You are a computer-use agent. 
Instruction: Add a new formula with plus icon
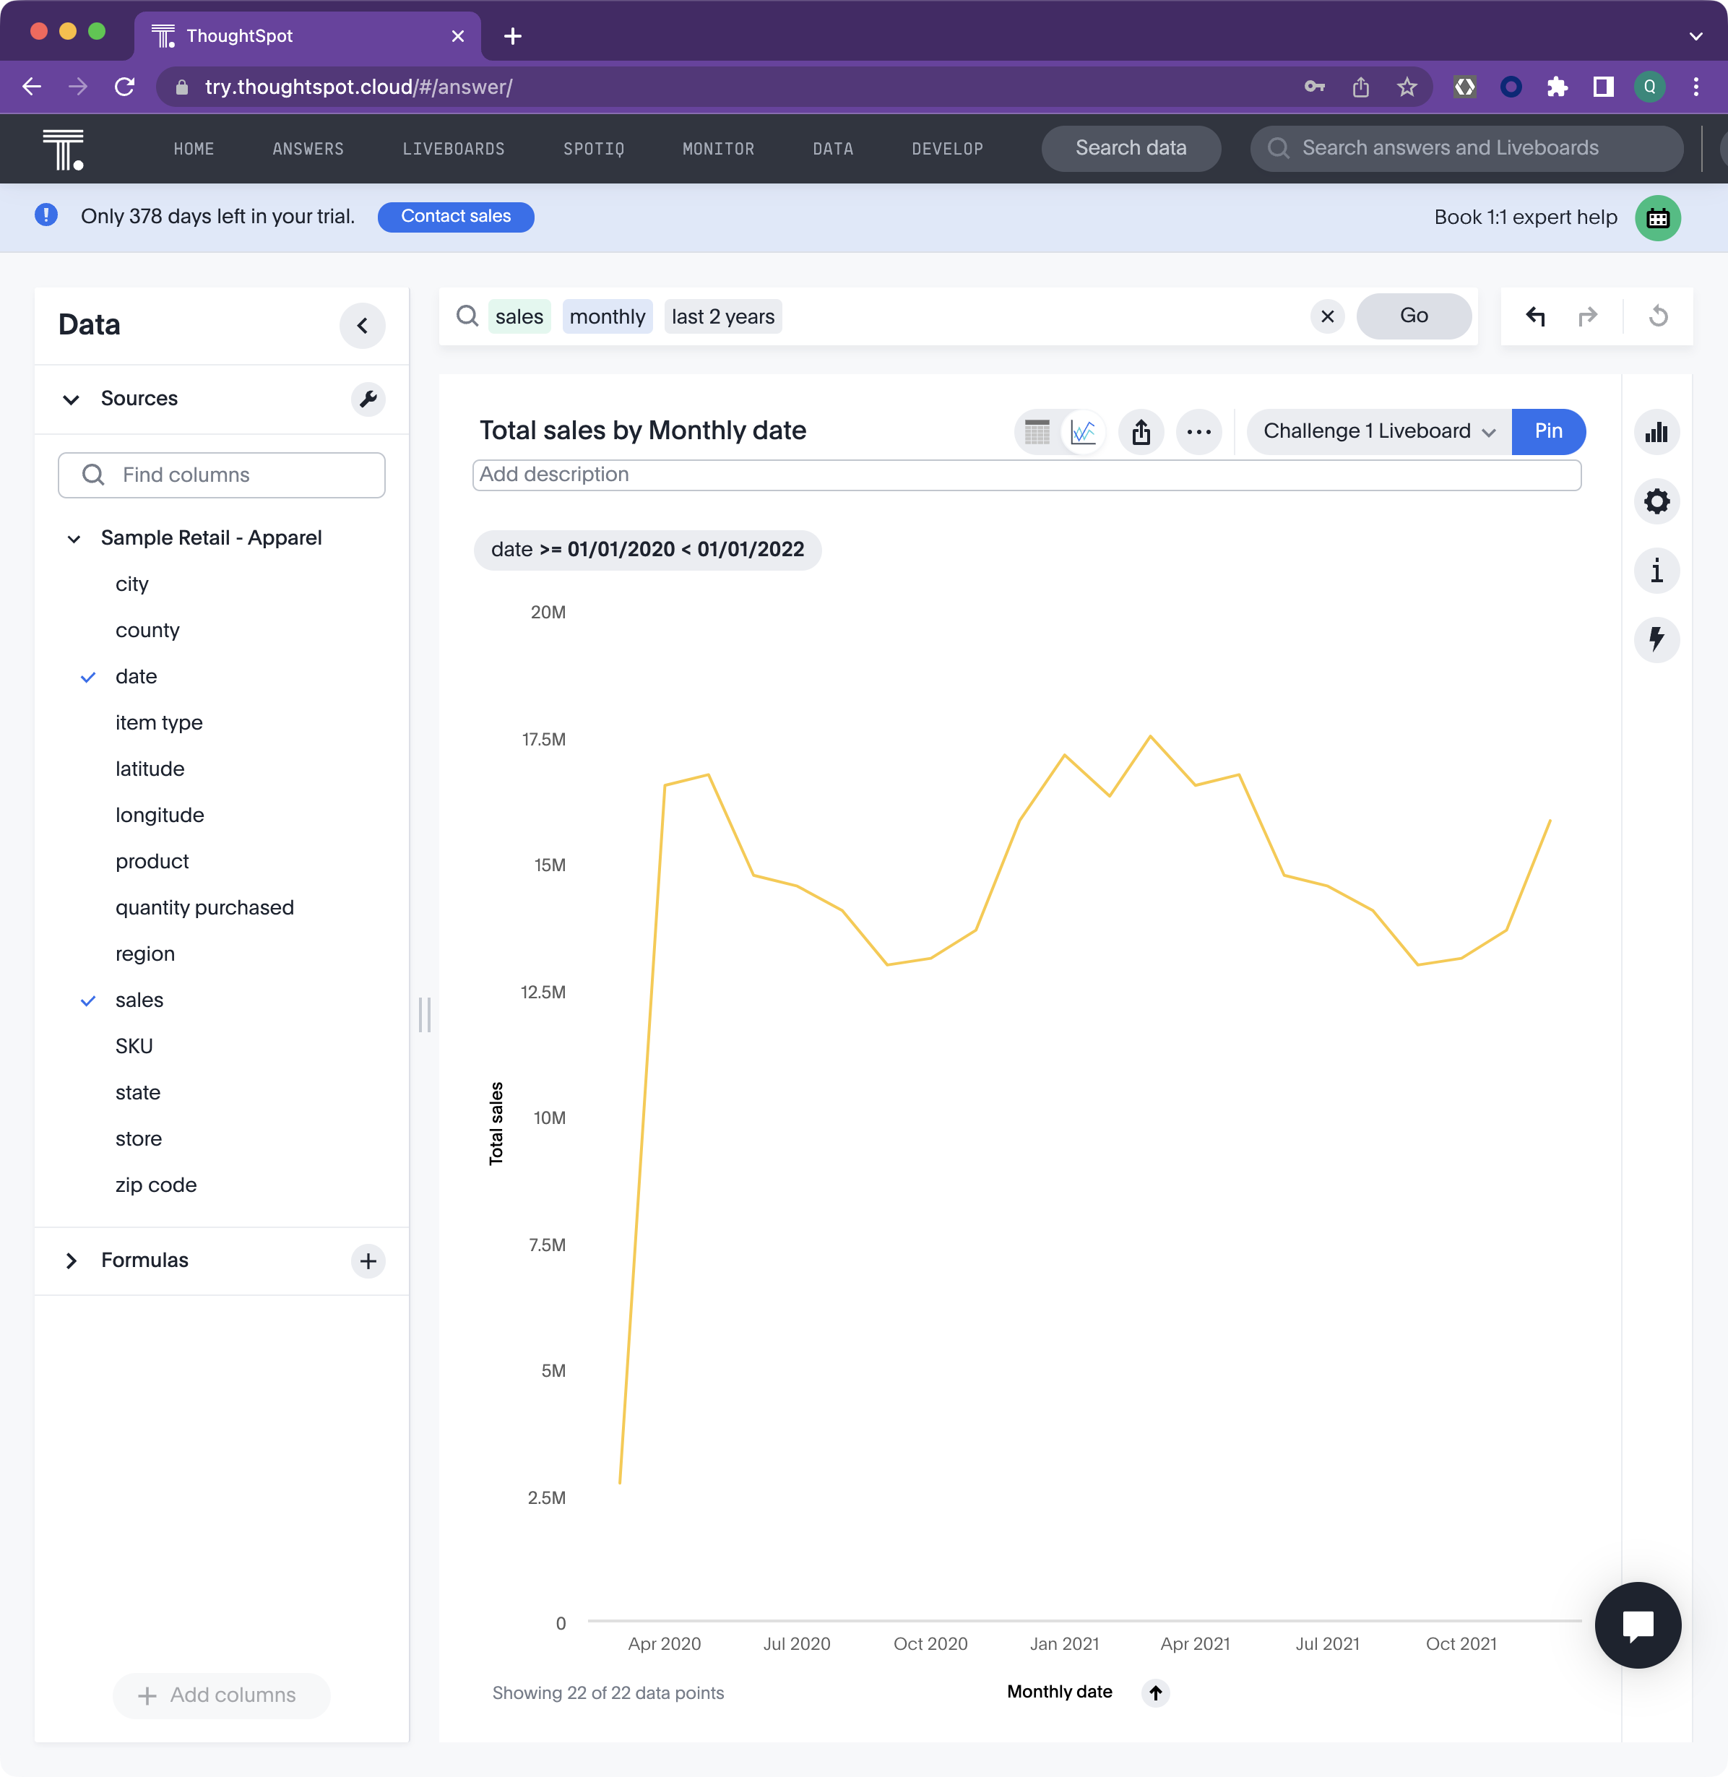[x=368, y=1261]
